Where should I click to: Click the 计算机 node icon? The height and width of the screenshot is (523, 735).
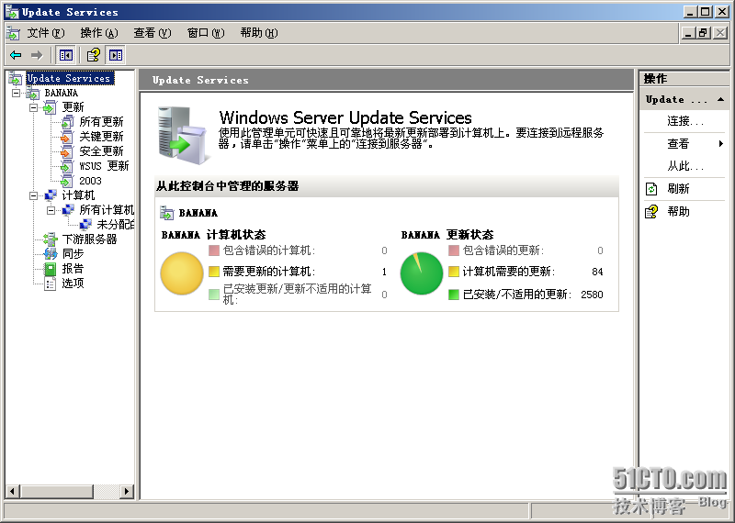pos(51,195)
